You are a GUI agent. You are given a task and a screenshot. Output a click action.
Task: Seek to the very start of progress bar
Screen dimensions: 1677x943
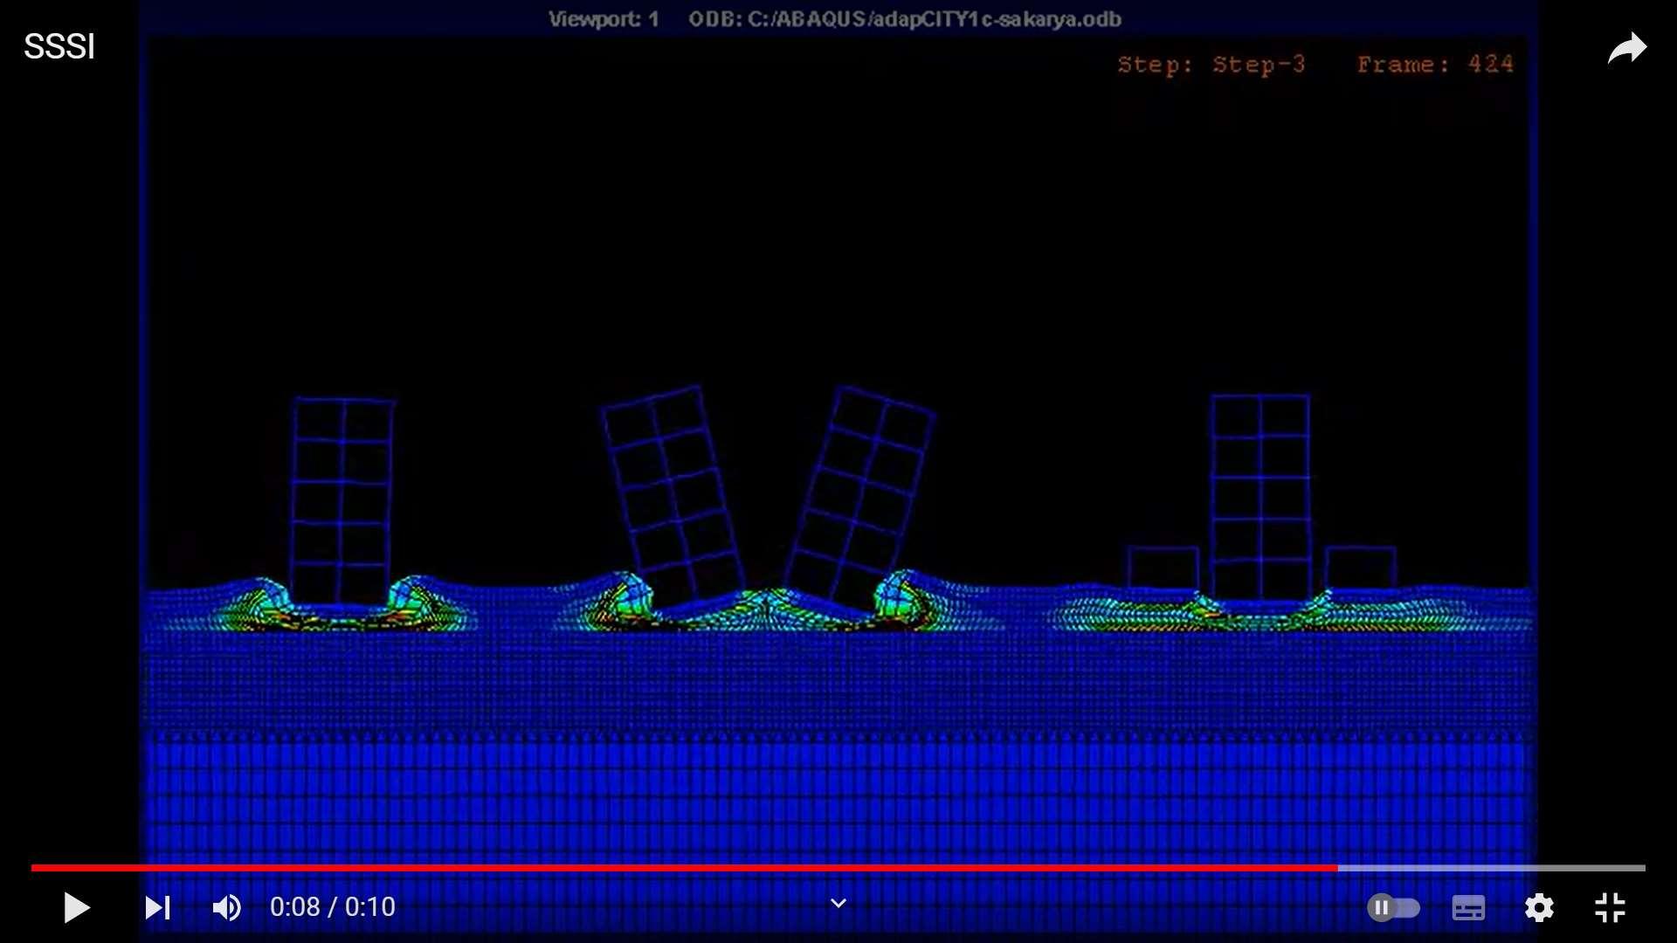[33, 868]
